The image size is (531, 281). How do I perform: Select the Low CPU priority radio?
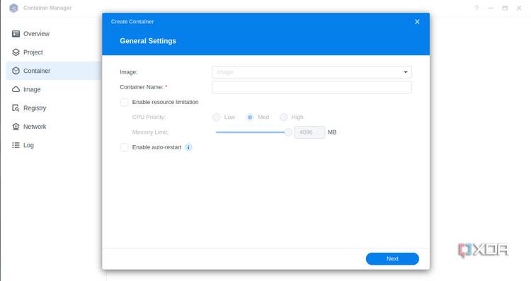click(216, 117)
